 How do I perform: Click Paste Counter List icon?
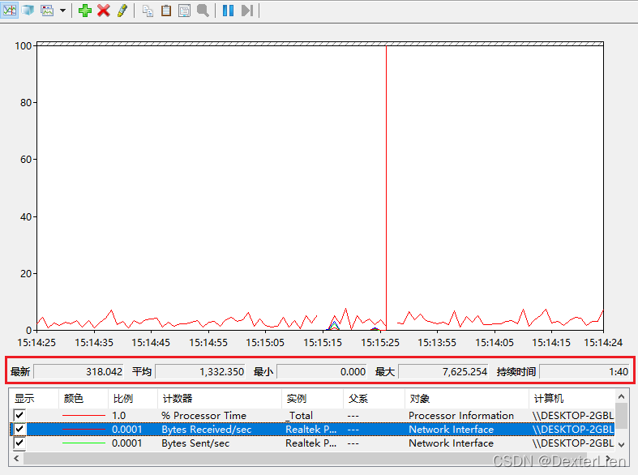coord(166,11)
